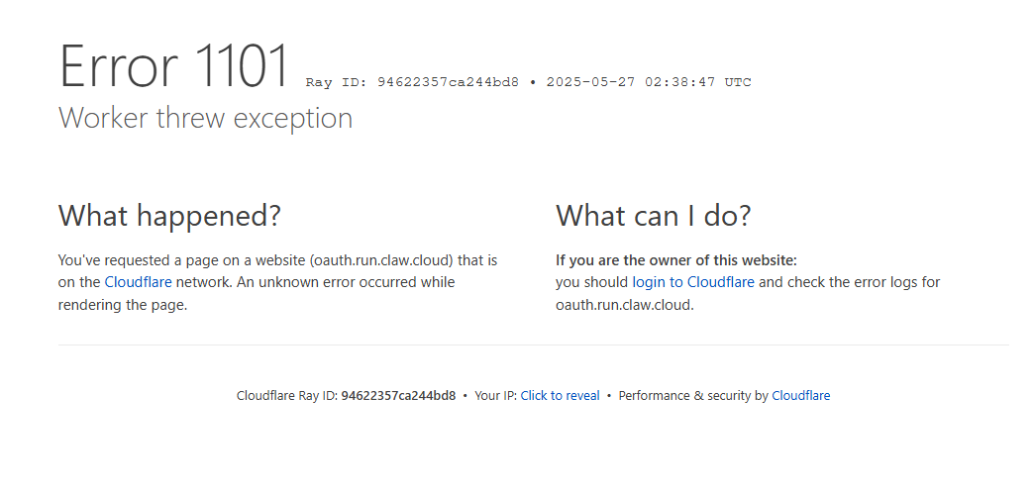Click the 2025-05-27 02:38:47 UTC timestamp
The height and width of the screenshot is (494, 1034).
pos(649,82)
